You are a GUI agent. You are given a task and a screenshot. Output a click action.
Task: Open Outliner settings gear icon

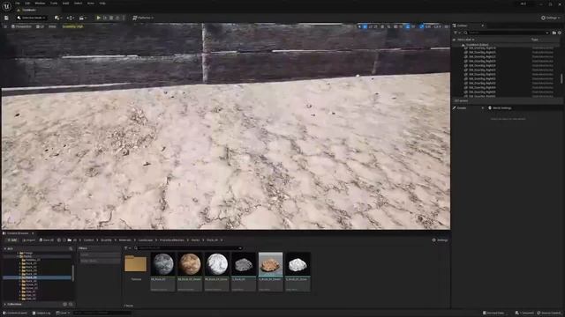tap(560, 33)
